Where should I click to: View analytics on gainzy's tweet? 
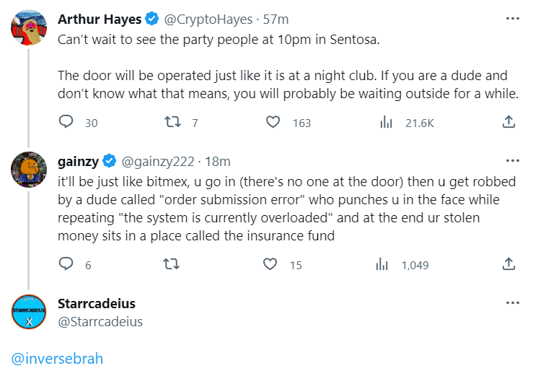[382, 265]
